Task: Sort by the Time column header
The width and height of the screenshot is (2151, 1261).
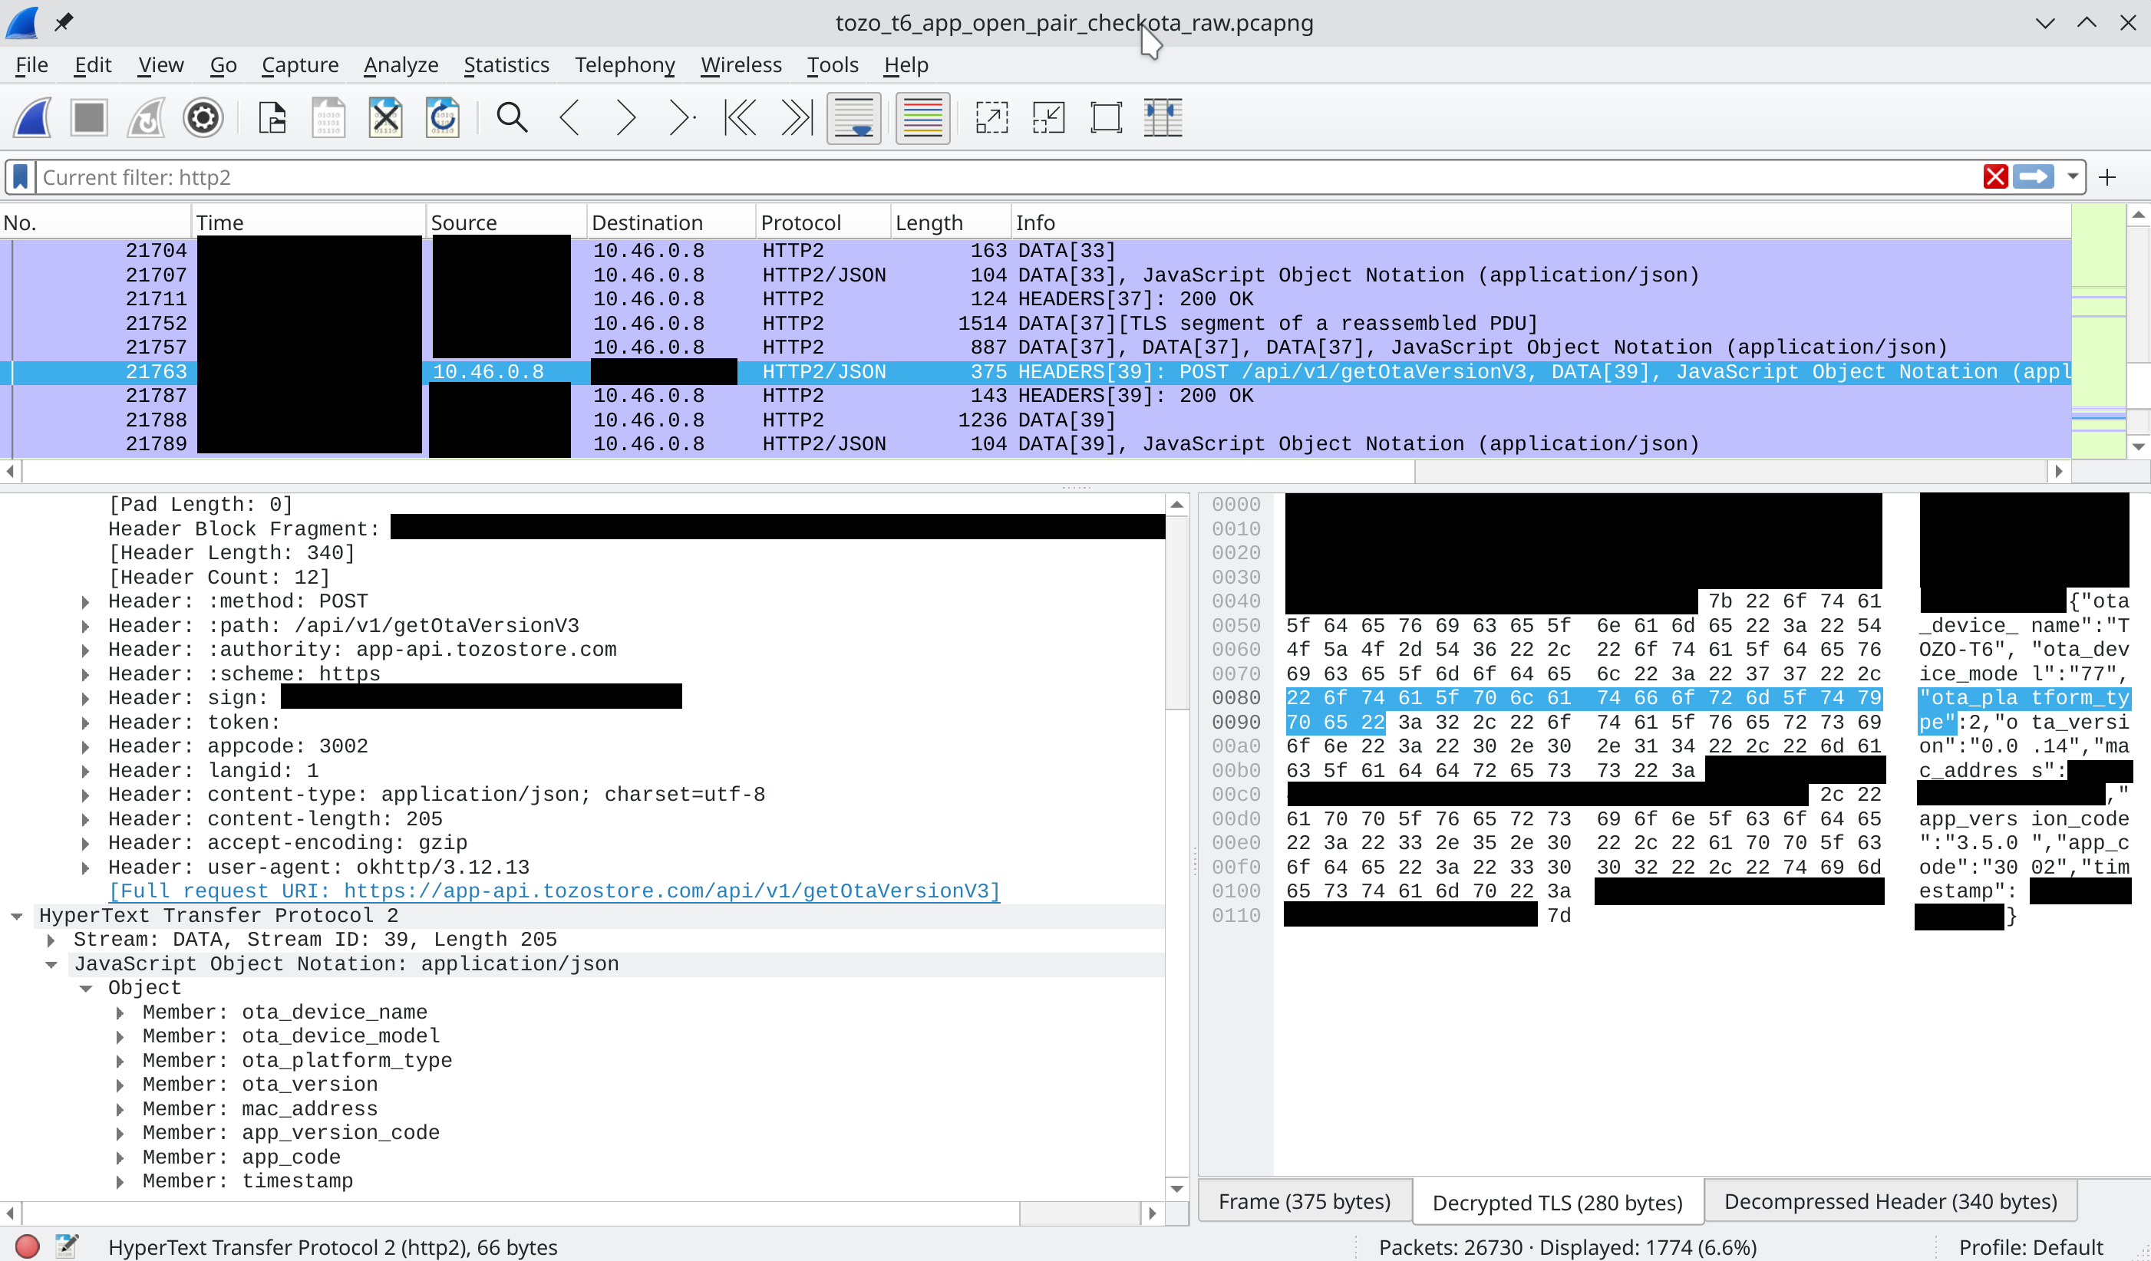Action: point(308,222)
